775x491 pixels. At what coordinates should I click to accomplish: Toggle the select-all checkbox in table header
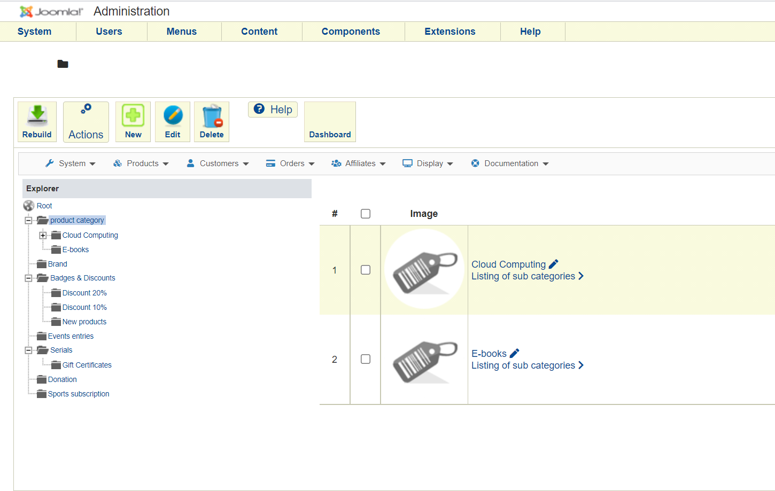(x=366, y=214)
